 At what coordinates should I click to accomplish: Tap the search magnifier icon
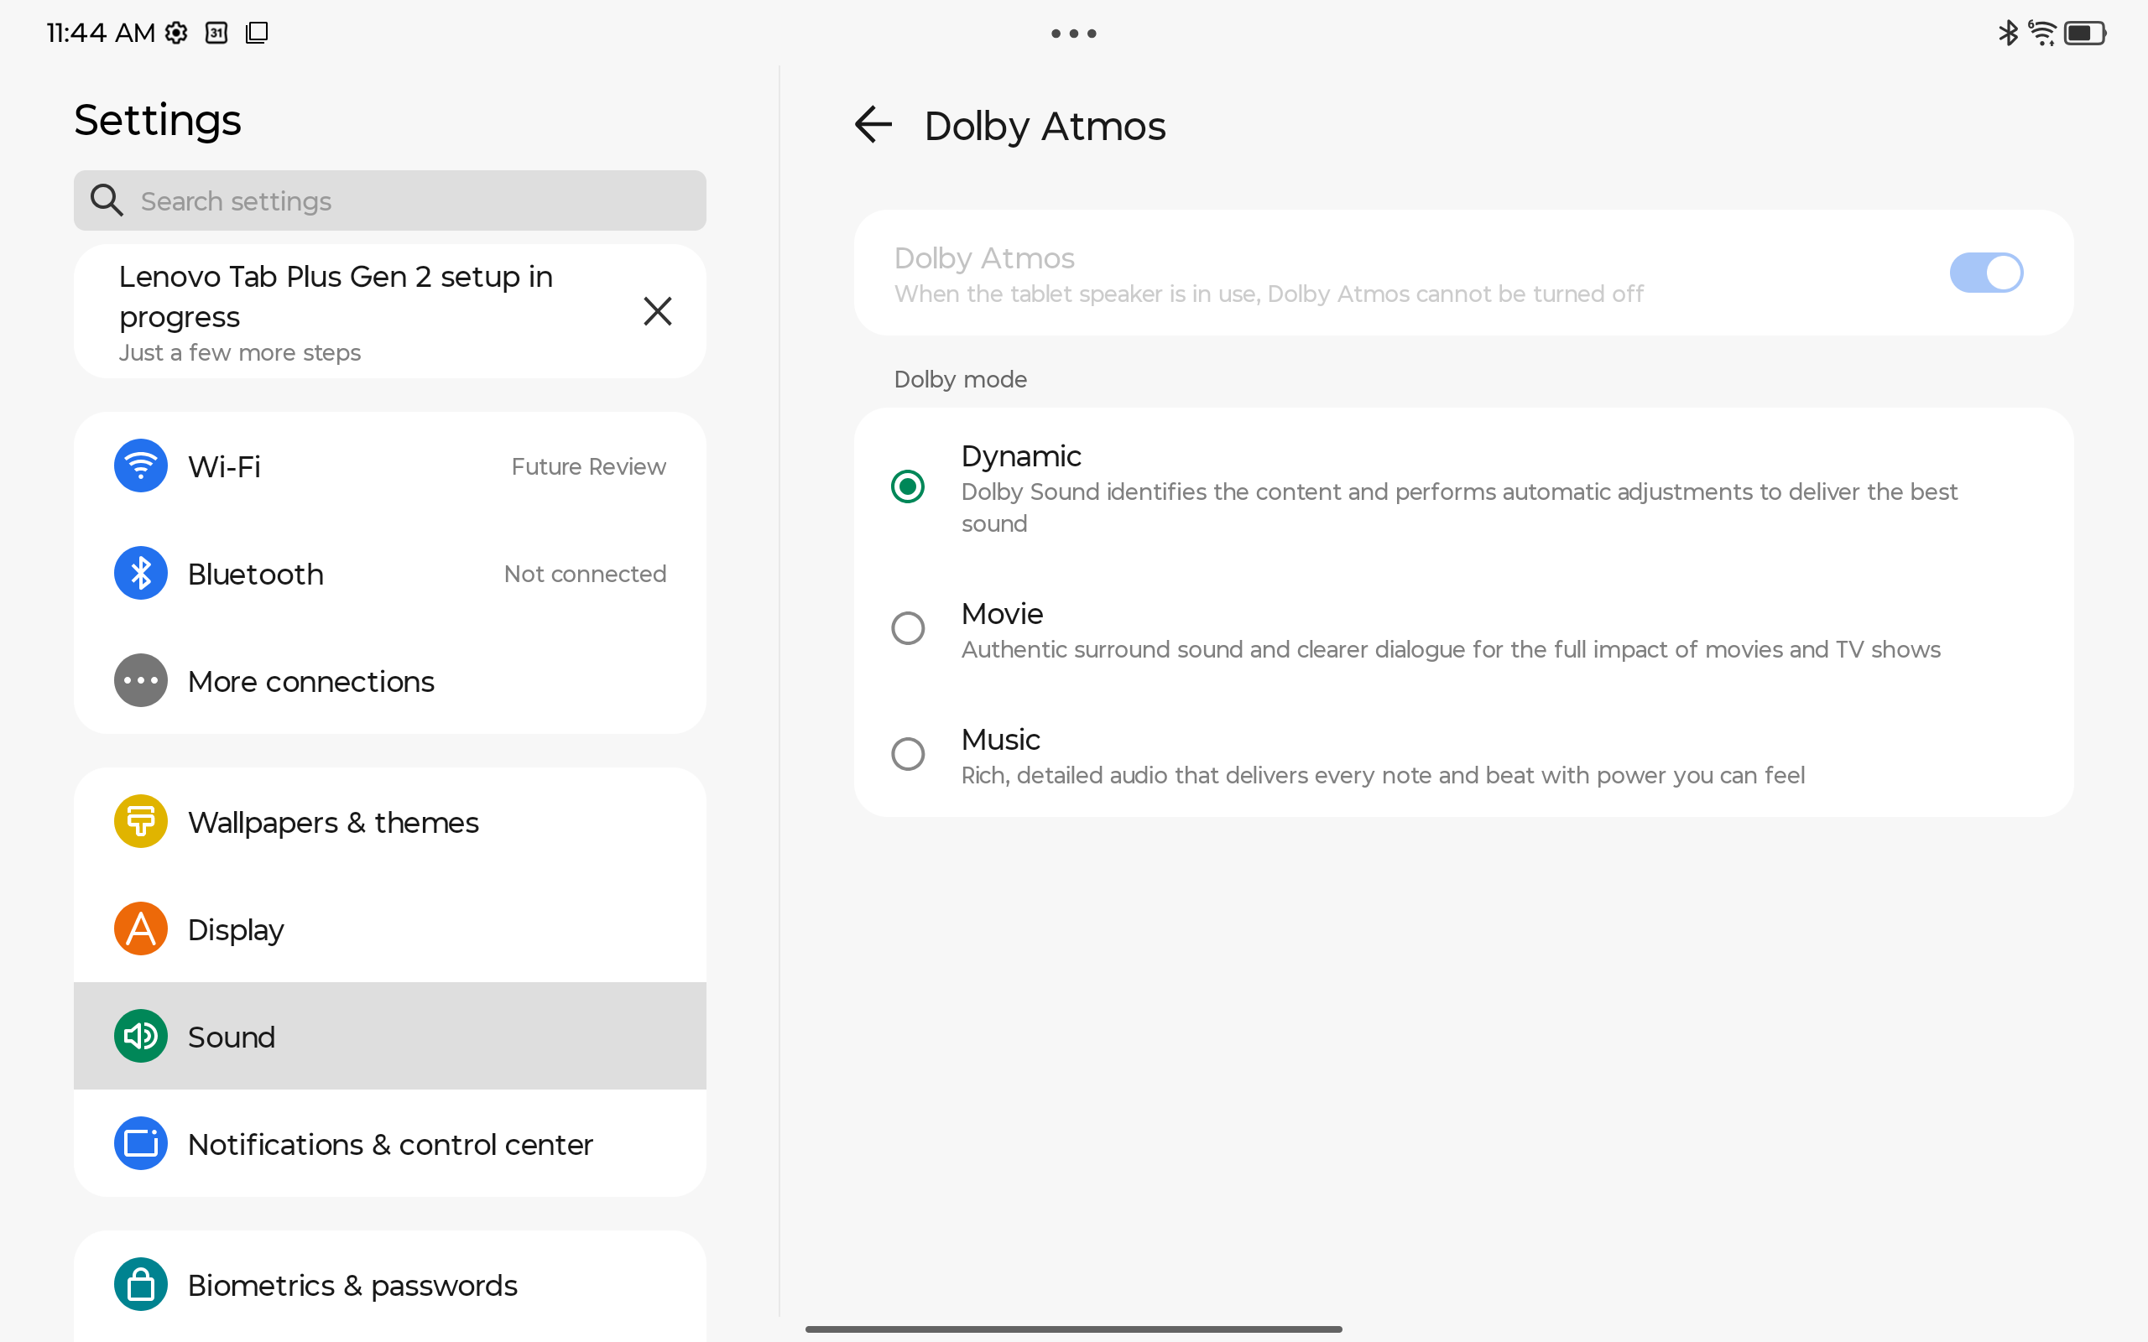[x=107, y=200]
